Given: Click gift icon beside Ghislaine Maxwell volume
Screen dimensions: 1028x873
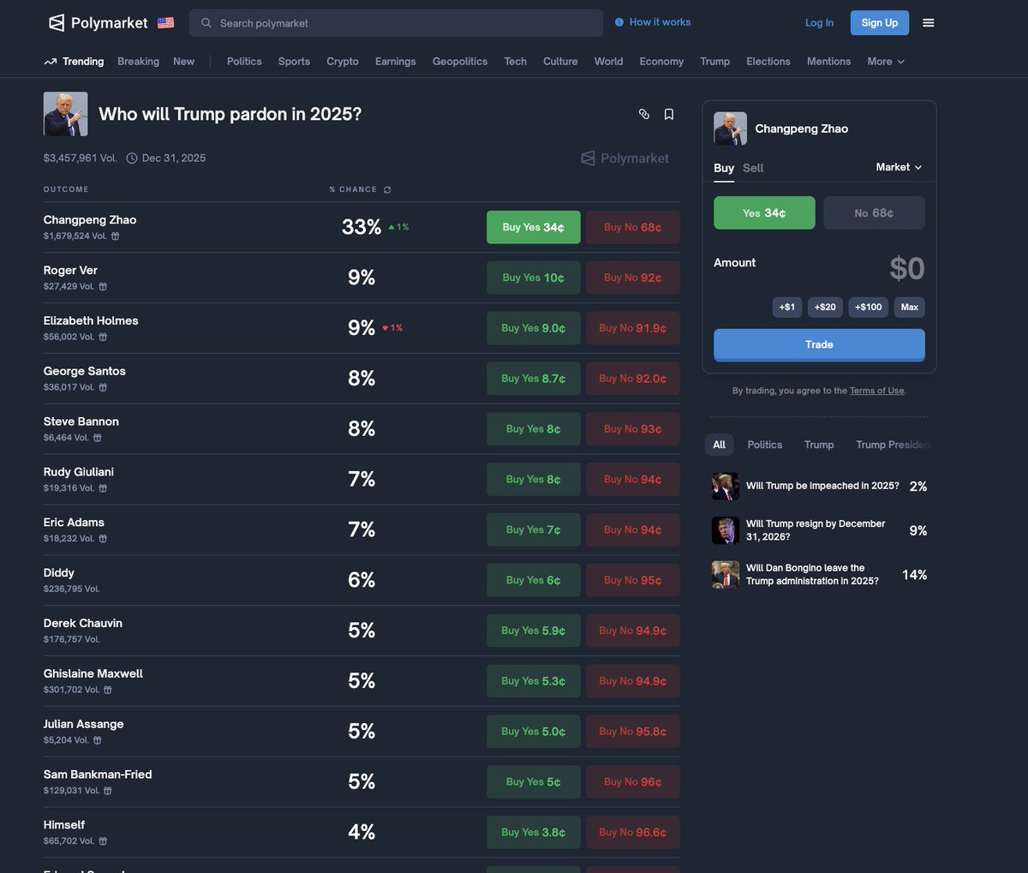Looking at the screenshot, I should tap(108, 690).
